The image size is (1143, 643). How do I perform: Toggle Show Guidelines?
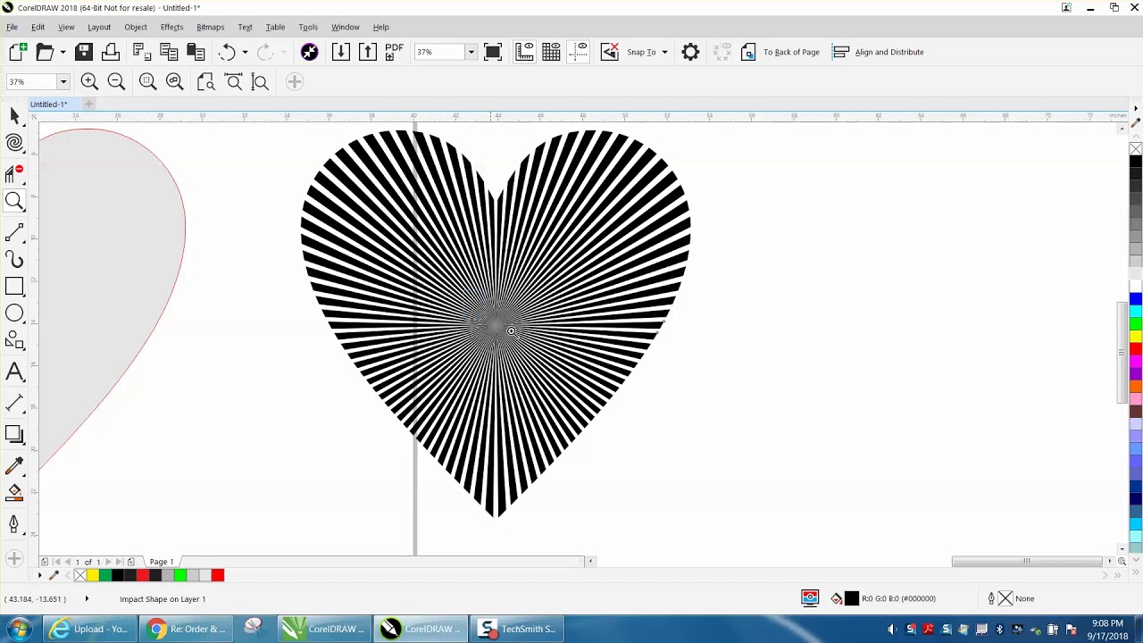(579, 52)
